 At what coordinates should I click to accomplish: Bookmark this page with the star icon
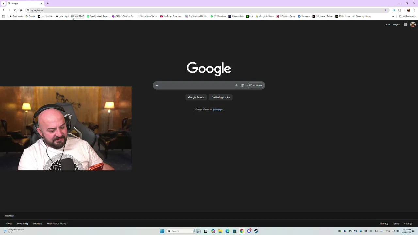click(386, 10)
